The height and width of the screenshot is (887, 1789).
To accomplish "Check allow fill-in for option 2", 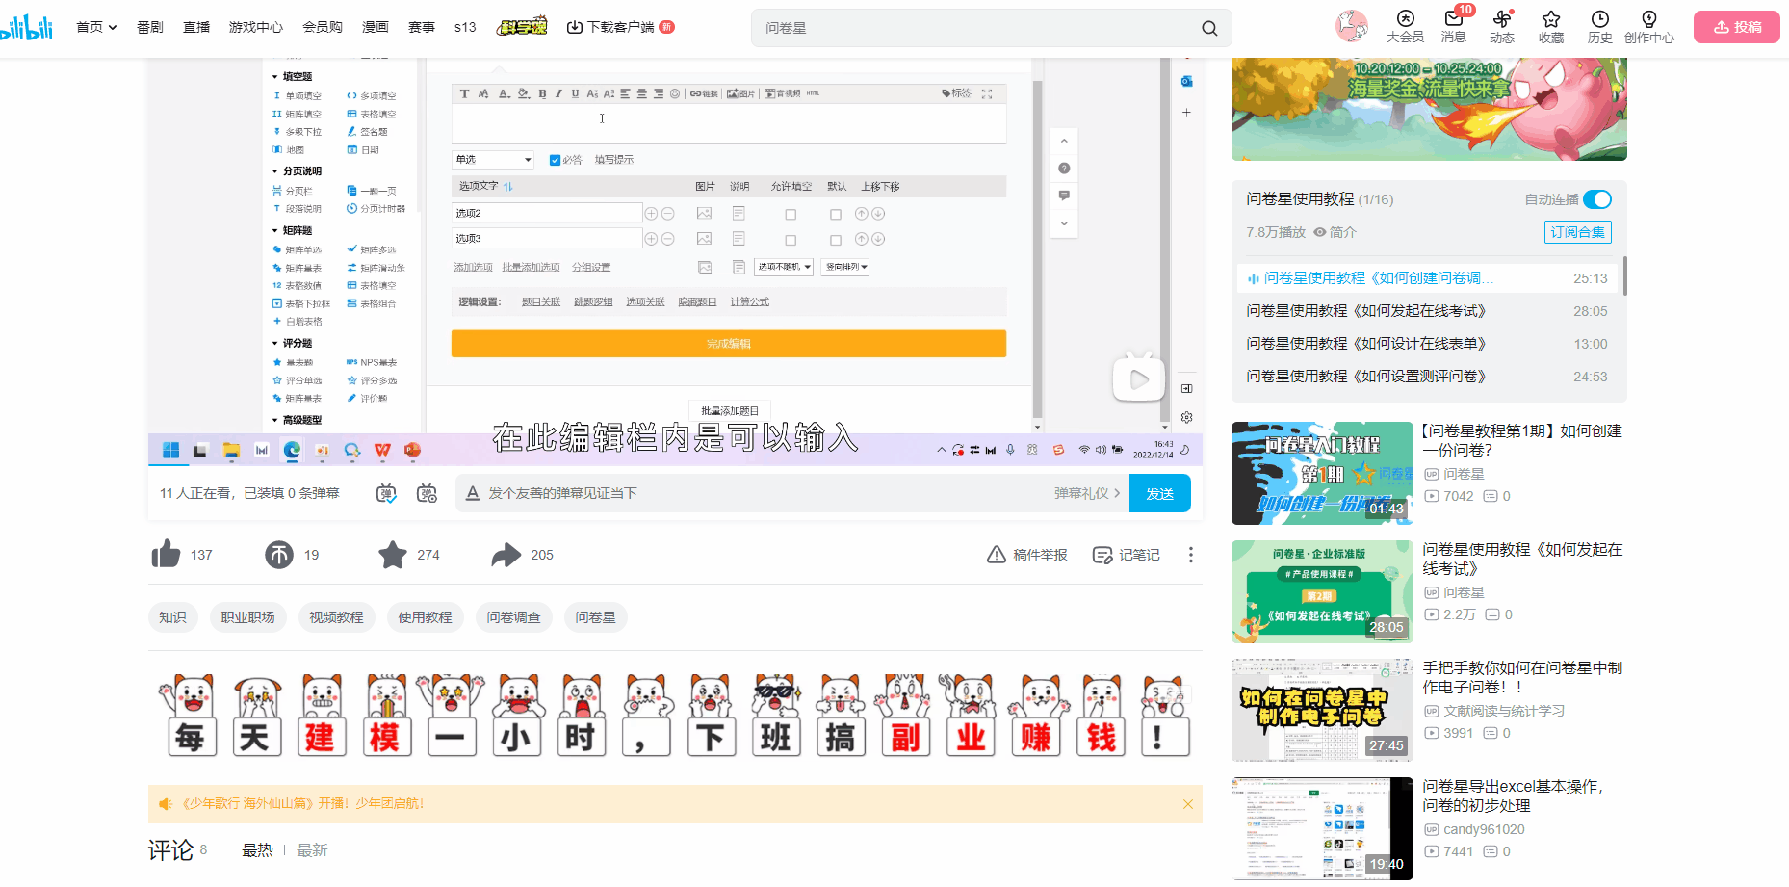I will (791, 214).
